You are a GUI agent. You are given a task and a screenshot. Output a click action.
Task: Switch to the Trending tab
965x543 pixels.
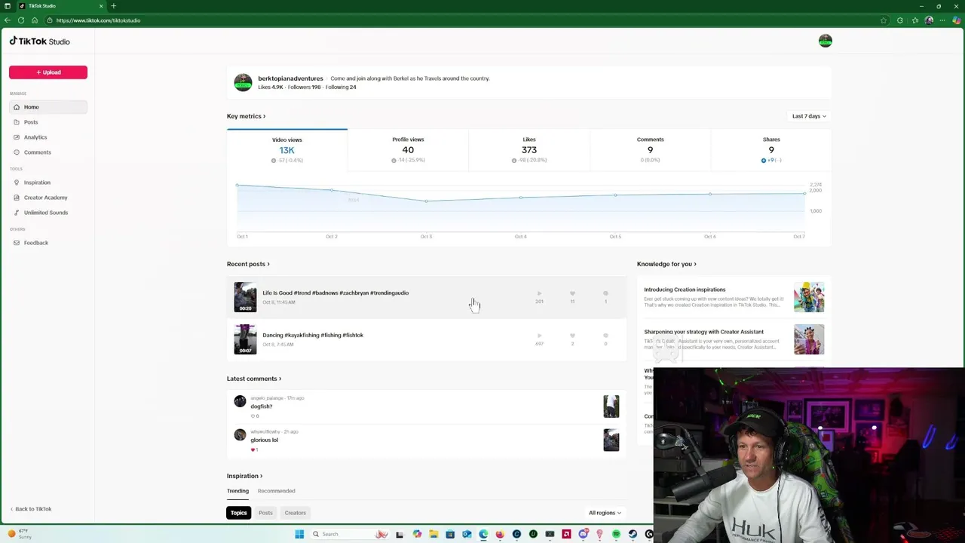tap(237, 491)
